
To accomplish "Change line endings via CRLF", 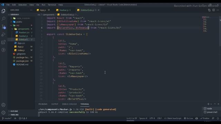I will [x=160, y=118].
